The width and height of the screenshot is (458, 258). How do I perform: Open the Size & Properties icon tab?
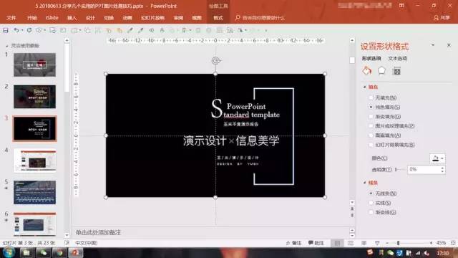[x=396, y=71]
